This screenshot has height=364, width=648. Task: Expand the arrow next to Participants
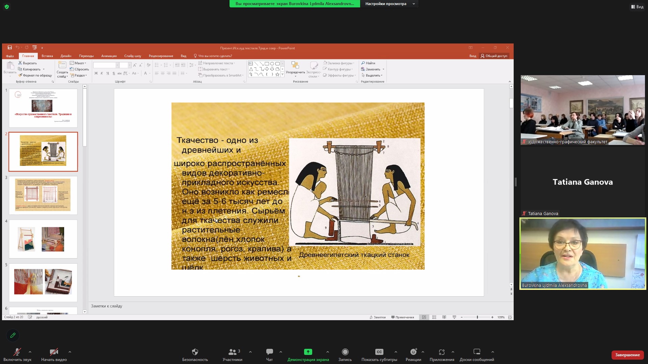click(x=250, y=352)
